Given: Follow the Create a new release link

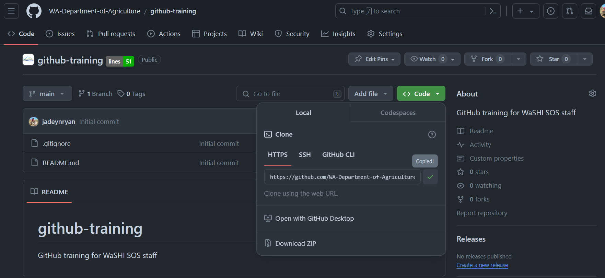Looking at the screenshot, I should 482,265.
